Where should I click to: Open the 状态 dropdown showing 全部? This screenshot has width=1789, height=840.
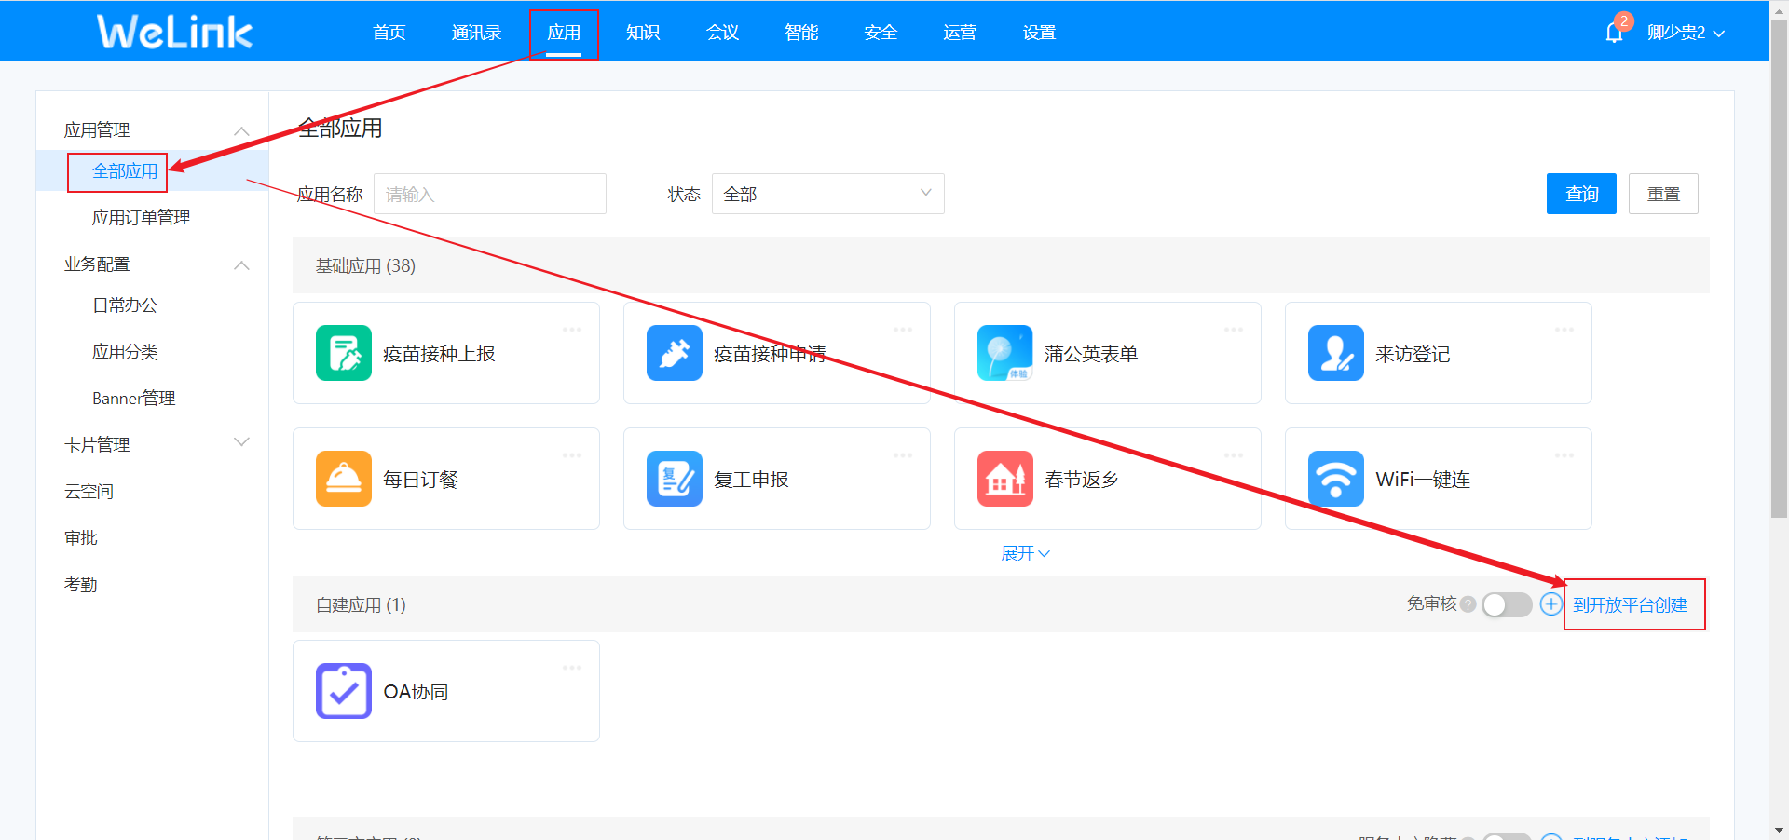pos(827,194)
